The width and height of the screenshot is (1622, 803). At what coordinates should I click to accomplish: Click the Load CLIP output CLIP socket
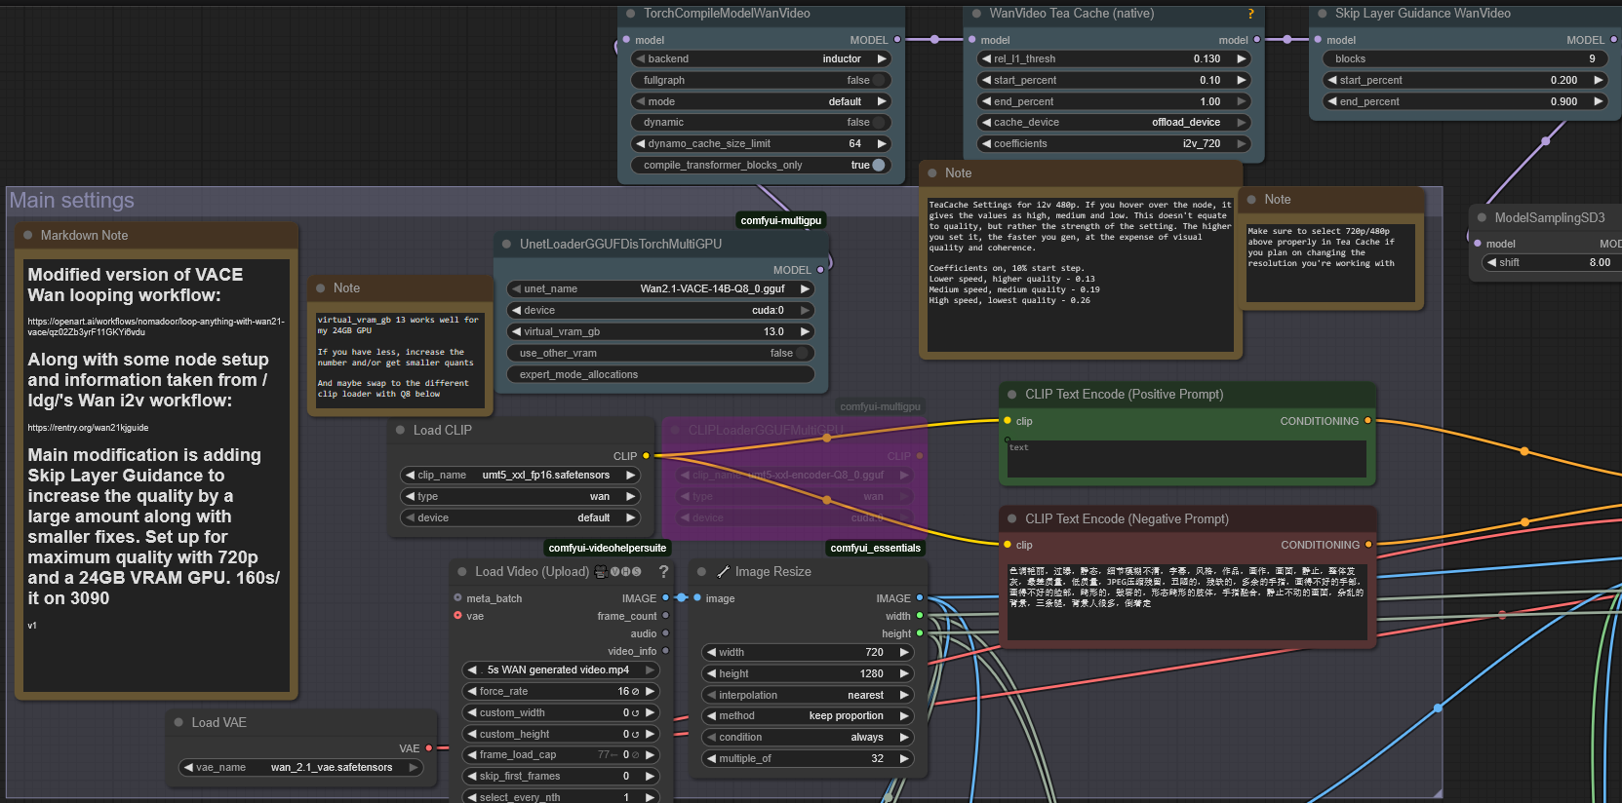(646, 456)
